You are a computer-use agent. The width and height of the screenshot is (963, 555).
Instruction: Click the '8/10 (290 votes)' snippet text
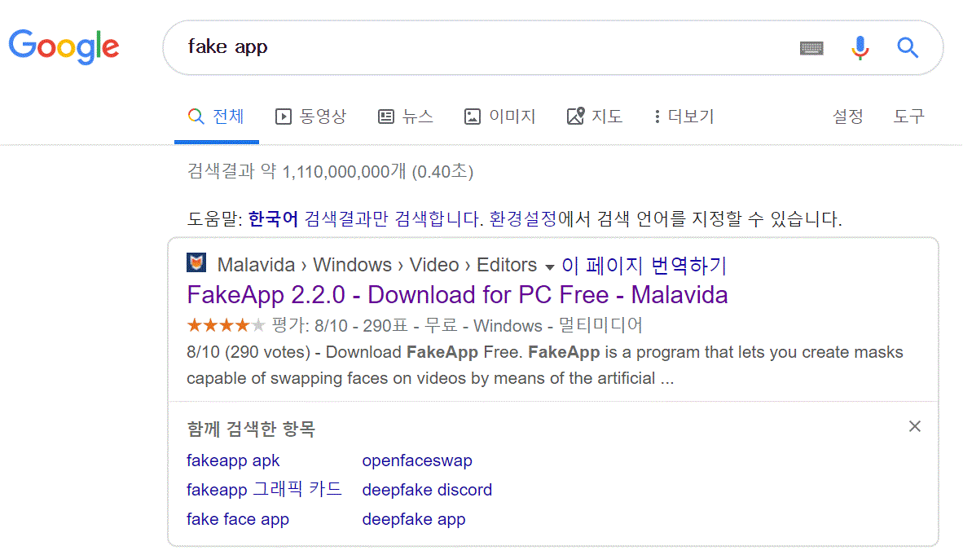click(x=248, y=352)
